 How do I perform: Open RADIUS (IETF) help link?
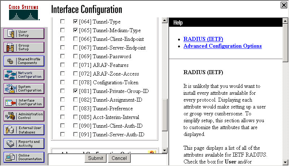pyautogui.click(x=203, y=39)
